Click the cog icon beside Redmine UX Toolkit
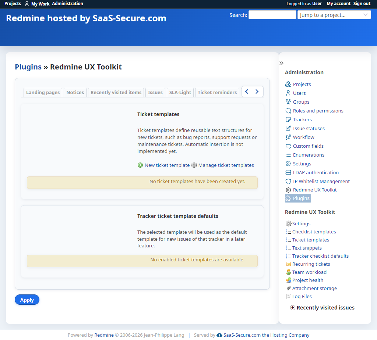This screenshot has width=377, height=340. (x=288, y=190)
